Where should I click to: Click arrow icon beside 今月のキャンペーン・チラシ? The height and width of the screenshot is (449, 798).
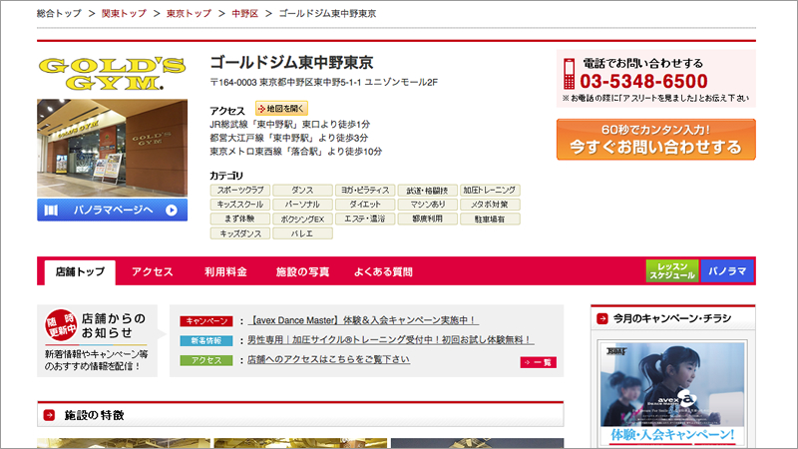pyautogui.click(x=602, y=318)
